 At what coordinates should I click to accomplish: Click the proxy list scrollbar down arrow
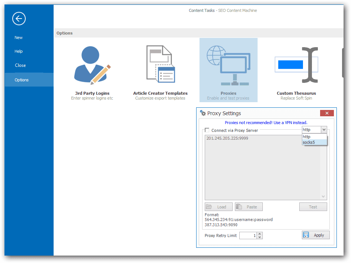[323, 197]
